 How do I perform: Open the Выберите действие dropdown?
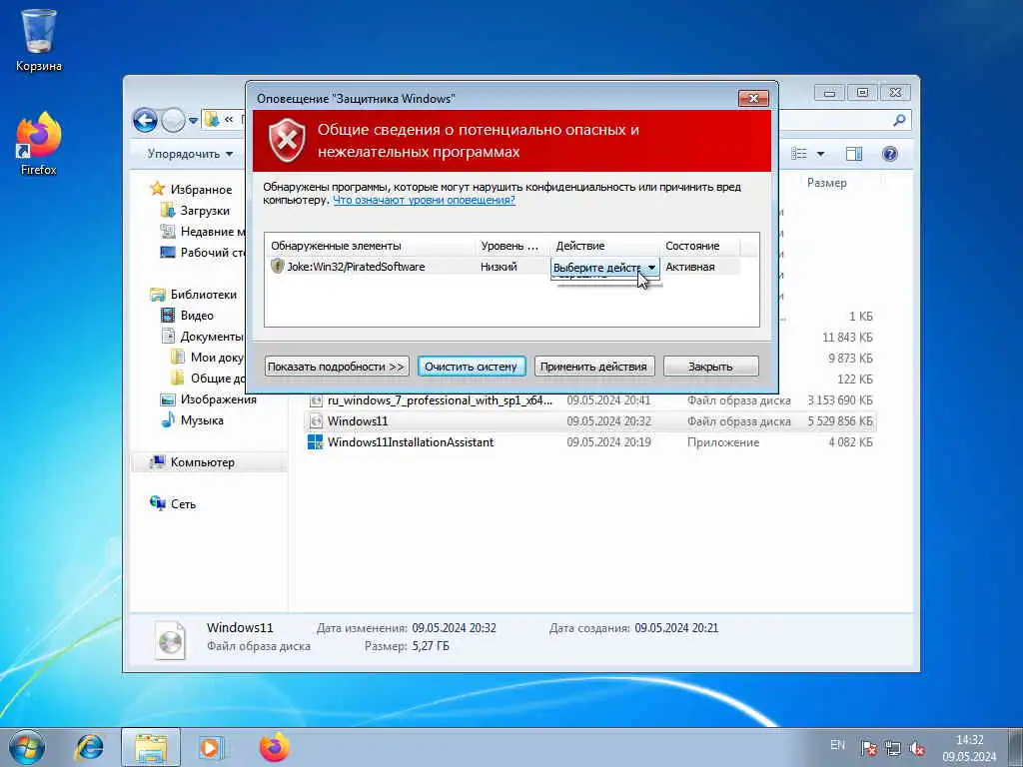coord(604,268)
